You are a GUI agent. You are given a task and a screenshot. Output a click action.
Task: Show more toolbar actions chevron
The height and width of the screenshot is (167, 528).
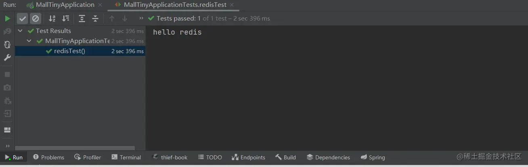point(141,18)
